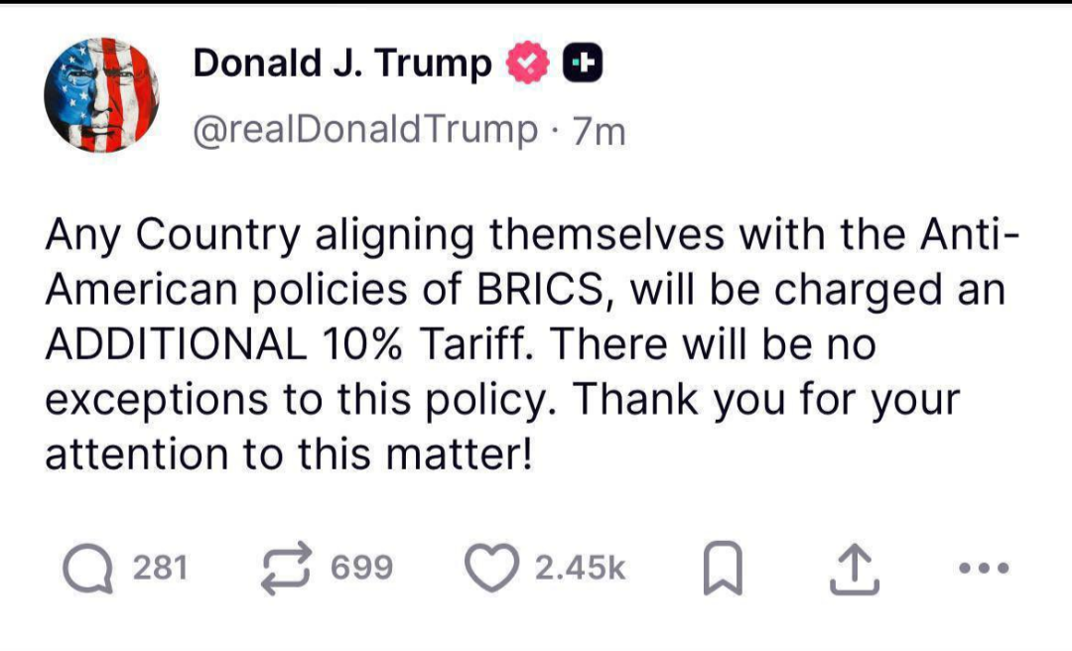Click the 'attention to this matter!' last line
This screenshot has width=1072, height=651.
pyautogui.click(x=290, y=454)
